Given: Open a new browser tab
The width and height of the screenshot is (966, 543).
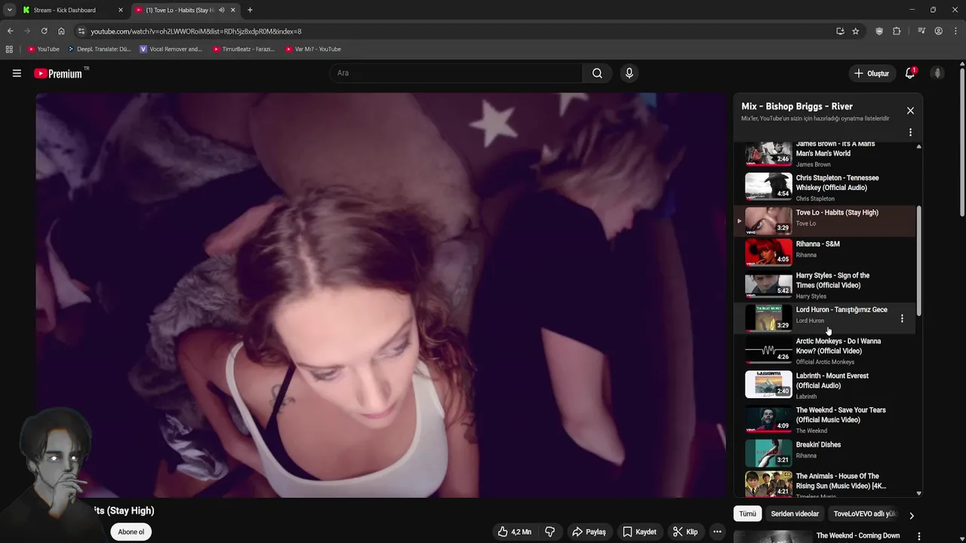Looking at the screenshot, I should point(250,10).
